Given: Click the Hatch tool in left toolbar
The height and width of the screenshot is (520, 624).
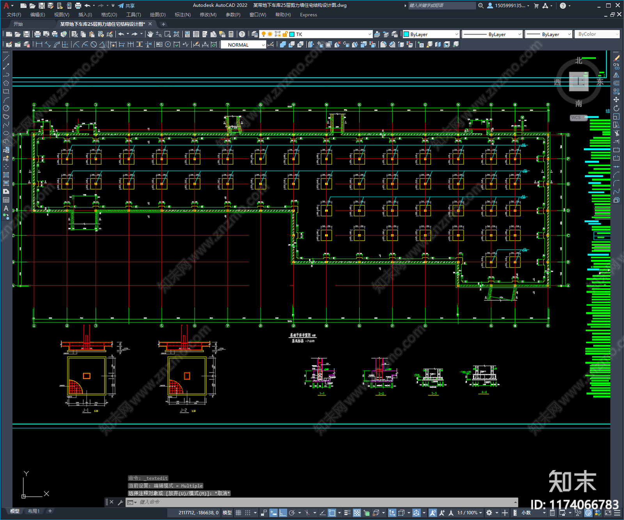Looking at the screenshot, I should point(6,175).
